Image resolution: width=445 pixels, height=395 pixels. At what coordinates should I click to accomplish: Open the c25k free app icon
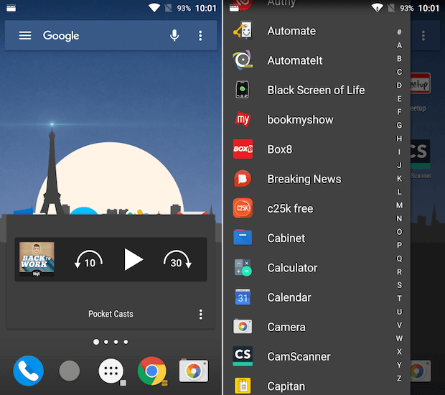pyautogui.click(x=243, y=208)
